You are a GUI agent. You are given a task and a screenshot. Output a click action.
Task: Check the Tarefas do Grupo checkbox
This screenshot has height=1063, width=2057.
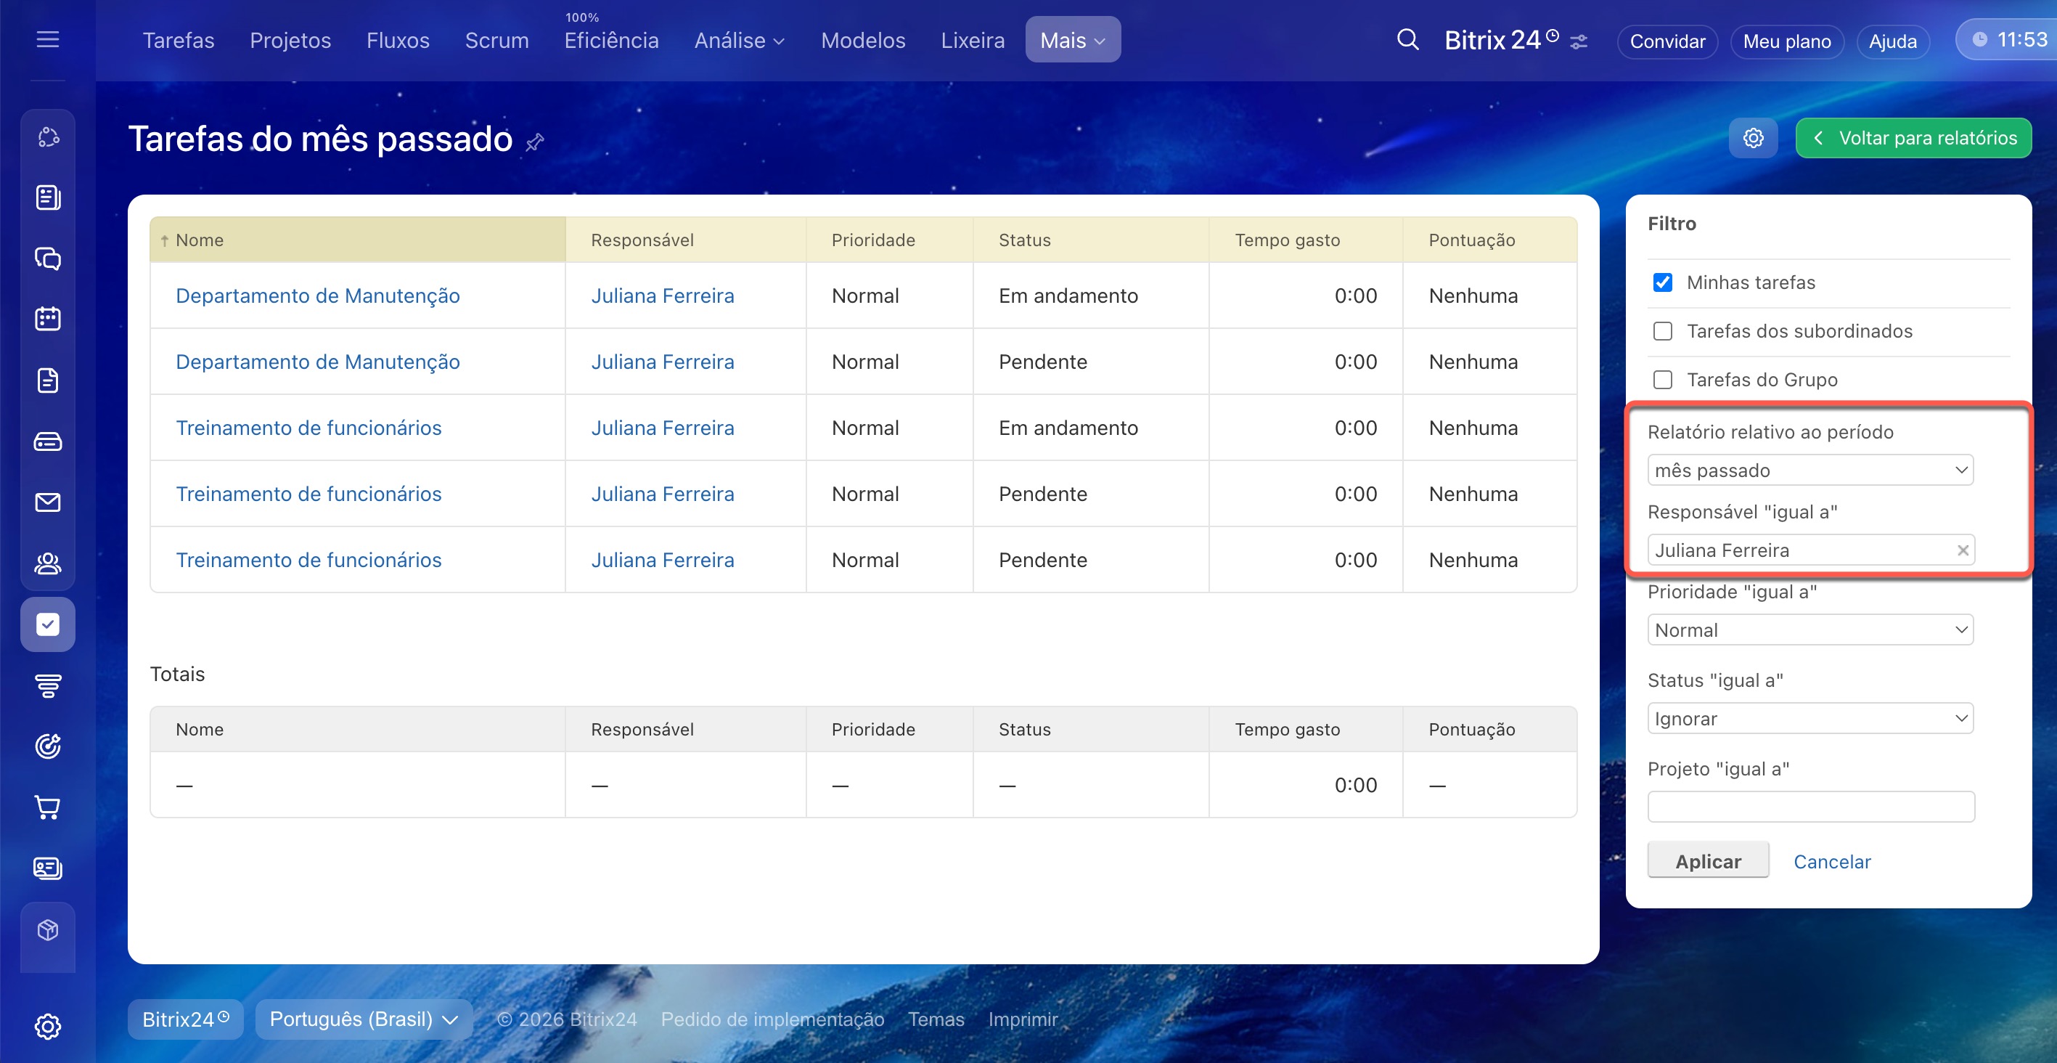coord(1663,380)
